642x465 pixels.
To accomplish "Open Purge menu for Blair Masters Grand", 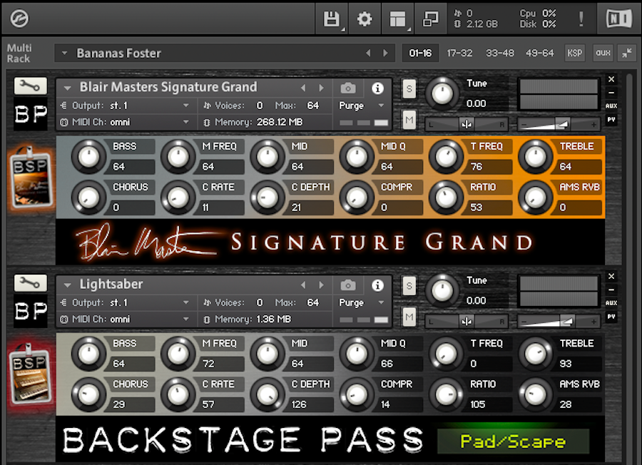I will [362, 106].
